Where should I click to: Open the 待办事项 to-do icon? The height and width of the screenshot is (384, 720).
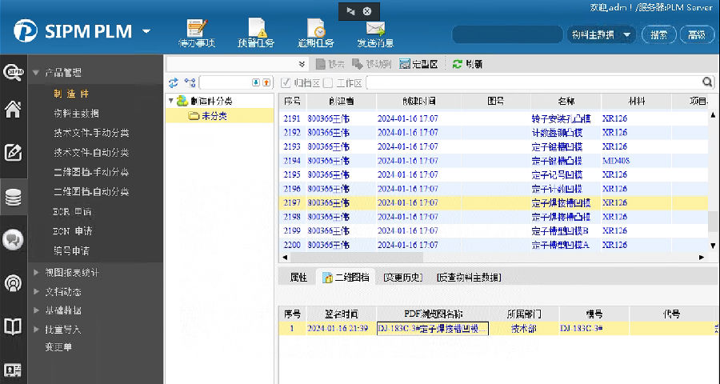[197, 29]
